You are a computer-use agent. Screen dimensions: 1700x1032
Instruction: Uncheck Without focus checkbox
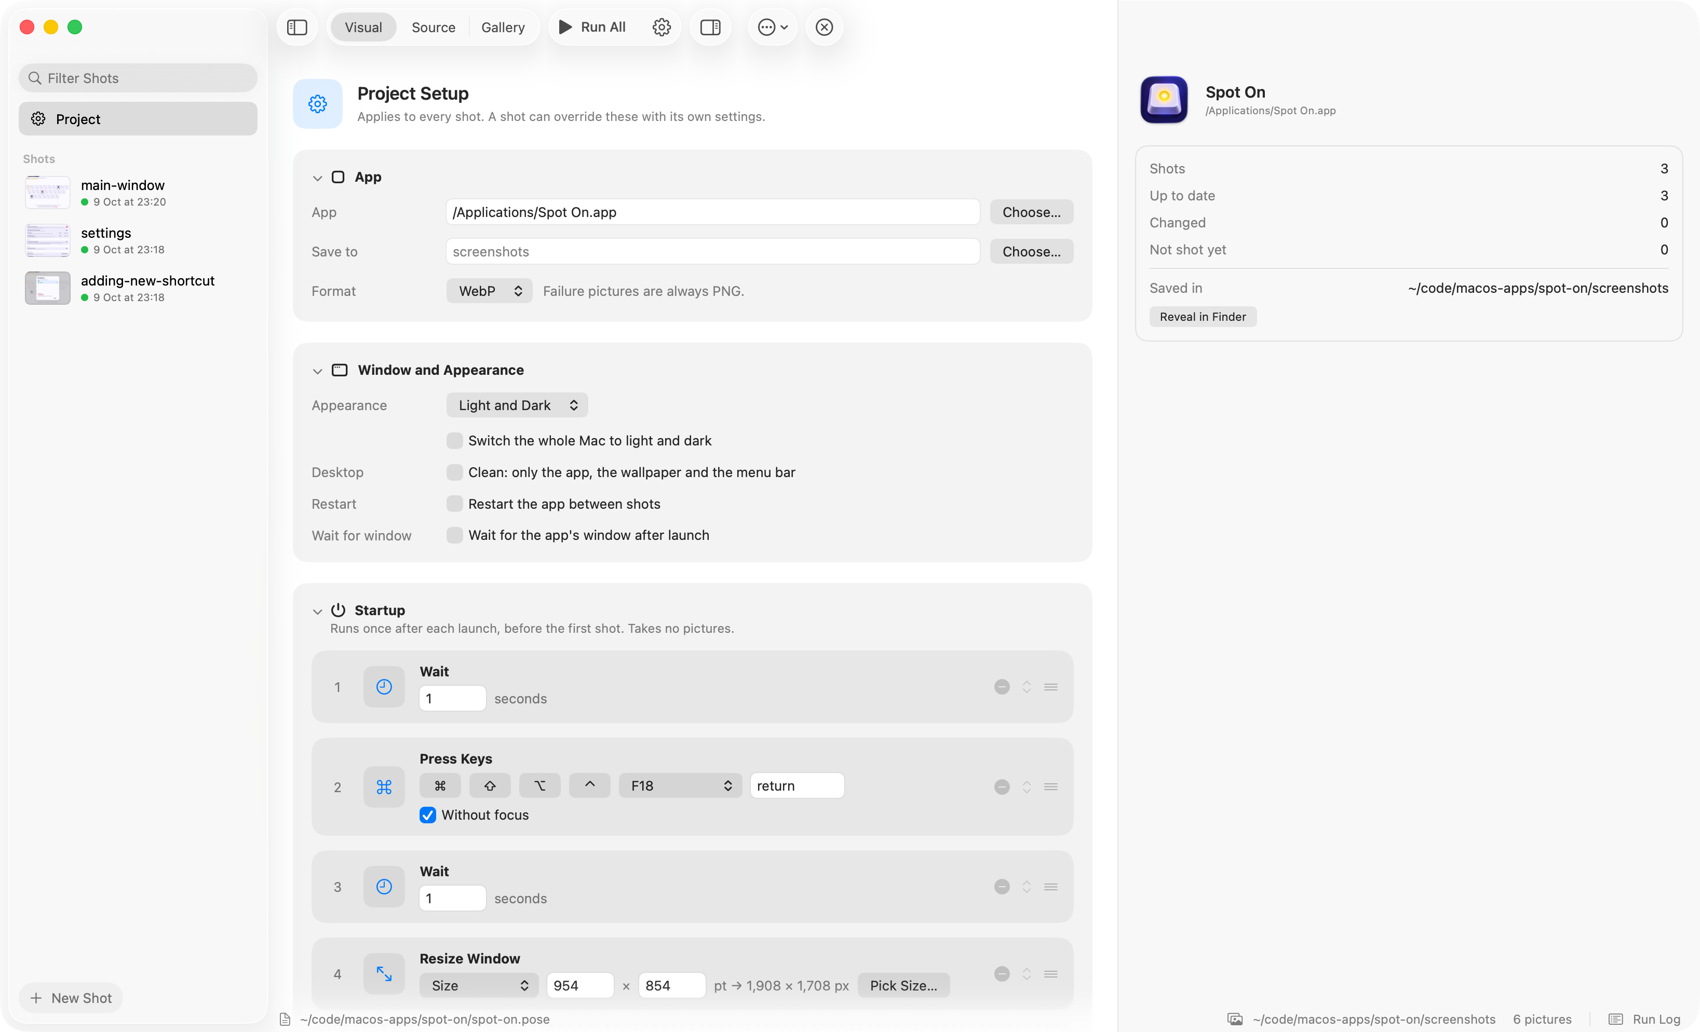click(428, 816)
